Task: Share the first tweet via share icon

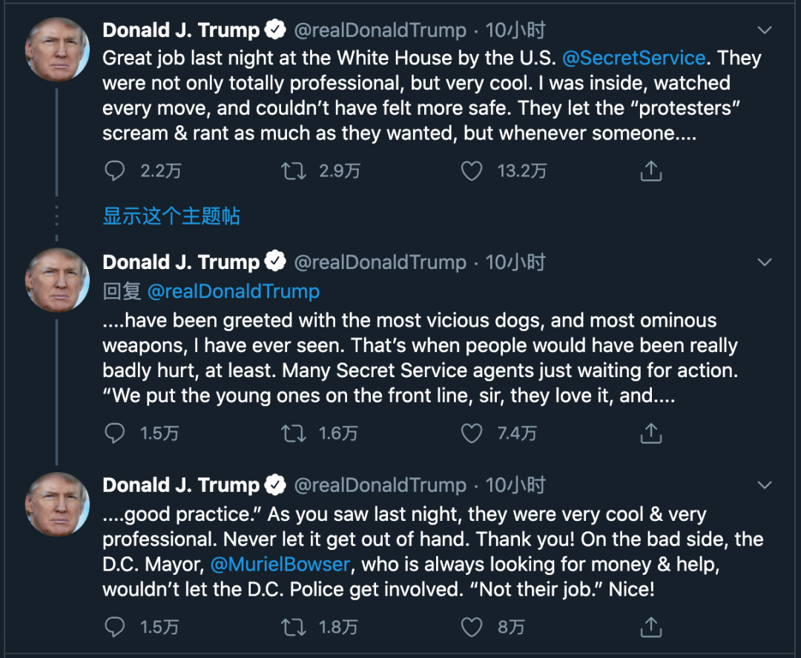Action: pyautogui.click(x=650, y=172)
